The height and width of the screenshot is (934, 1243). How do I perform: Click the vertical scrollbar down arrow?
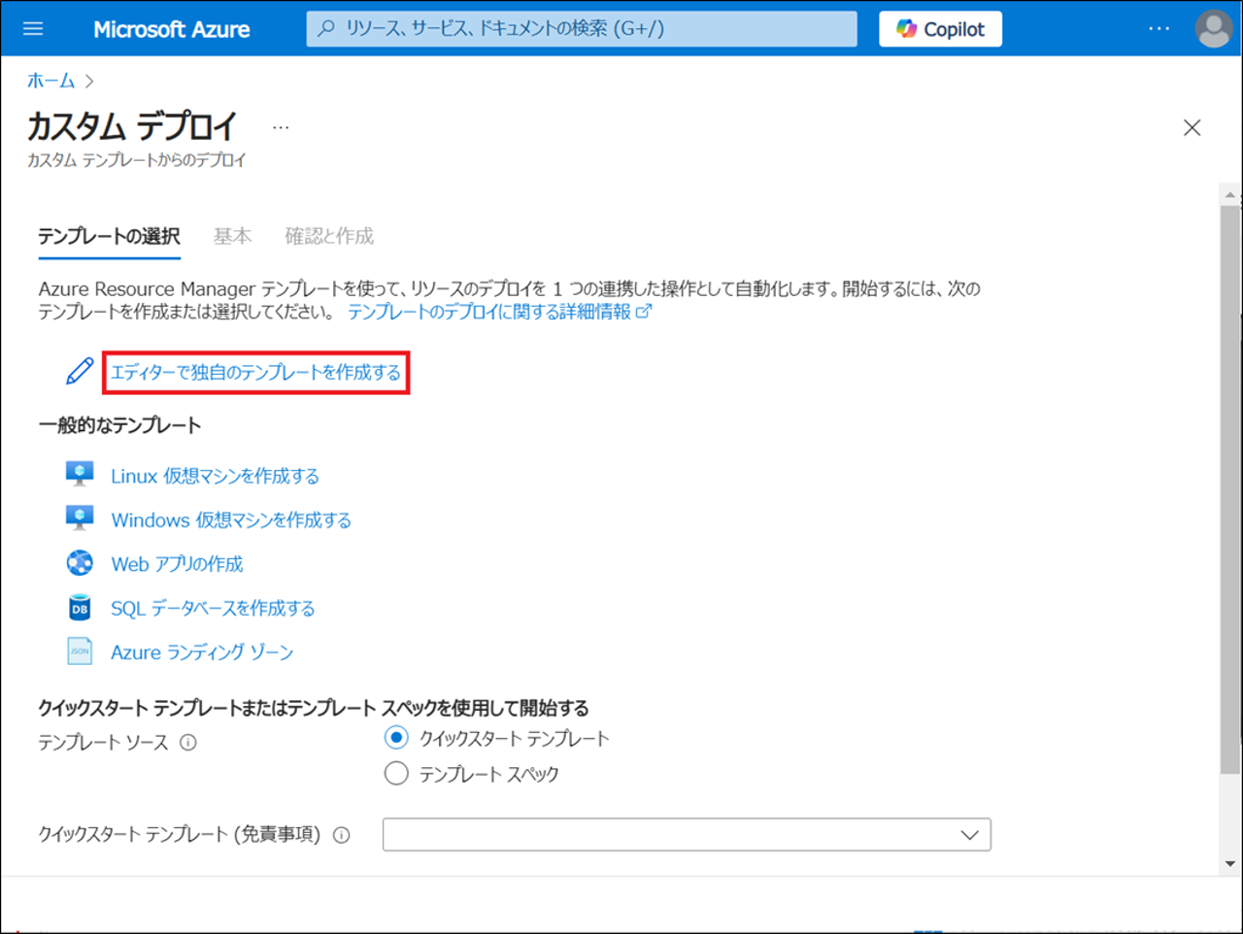1230,863
